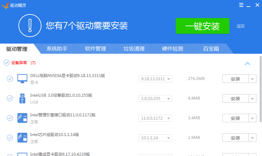Expand install options arrow for Intel芯片组驱动

252,138
